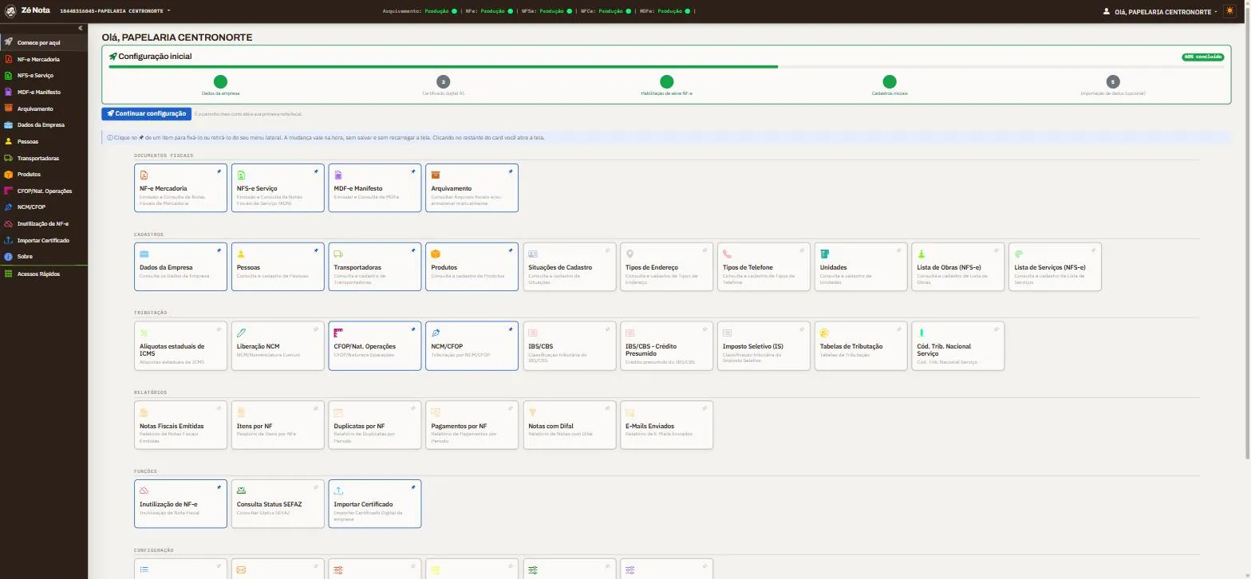Click the Tipos de Telefone phone icon
The width and height of the screenshot is (1251, 579).
[x=728, y=254]
